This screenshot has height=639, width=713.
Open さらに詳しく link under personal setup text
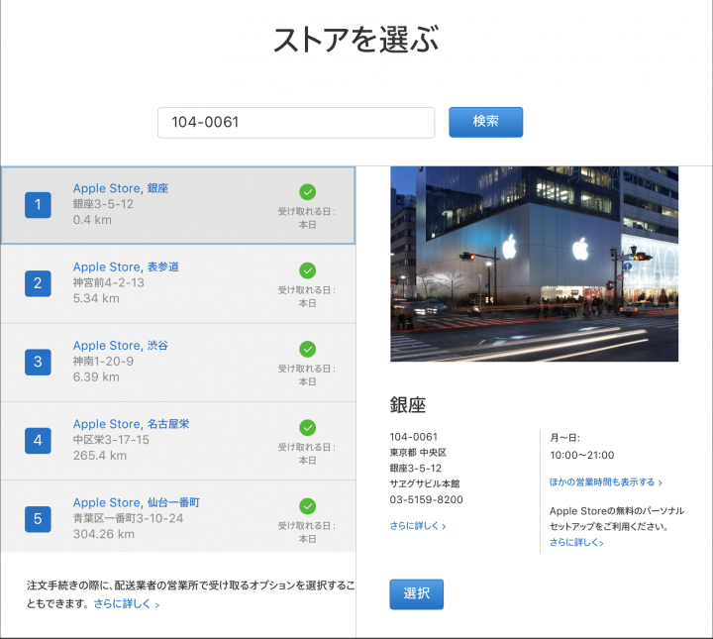576,542
